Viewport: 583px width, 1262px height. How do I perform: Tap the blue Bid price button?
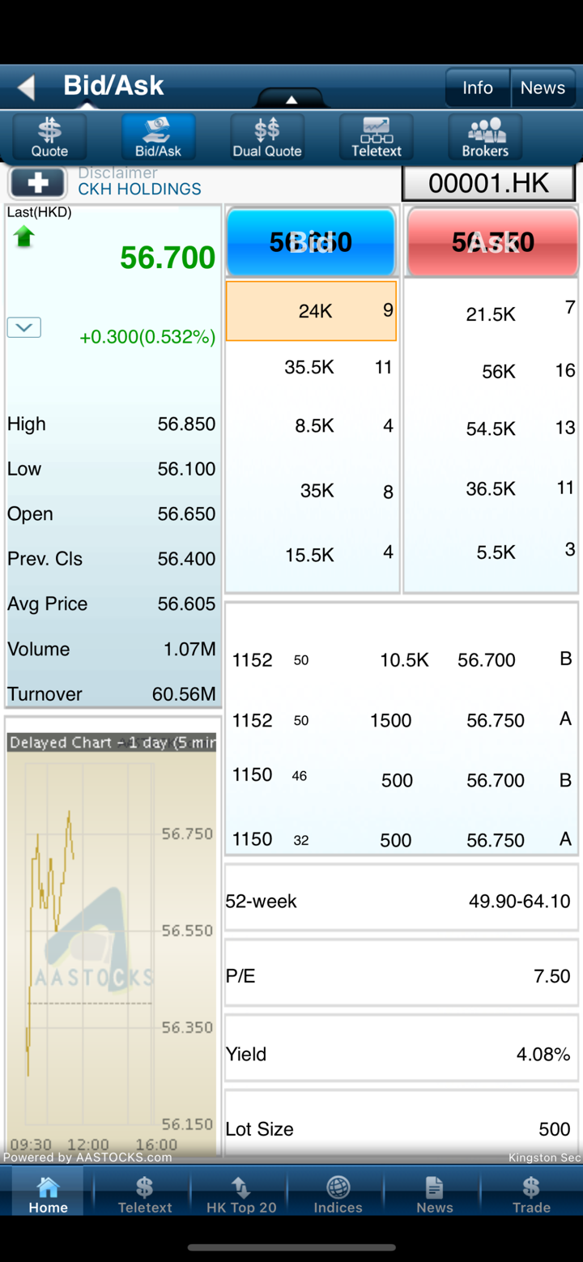coord(311,242)
